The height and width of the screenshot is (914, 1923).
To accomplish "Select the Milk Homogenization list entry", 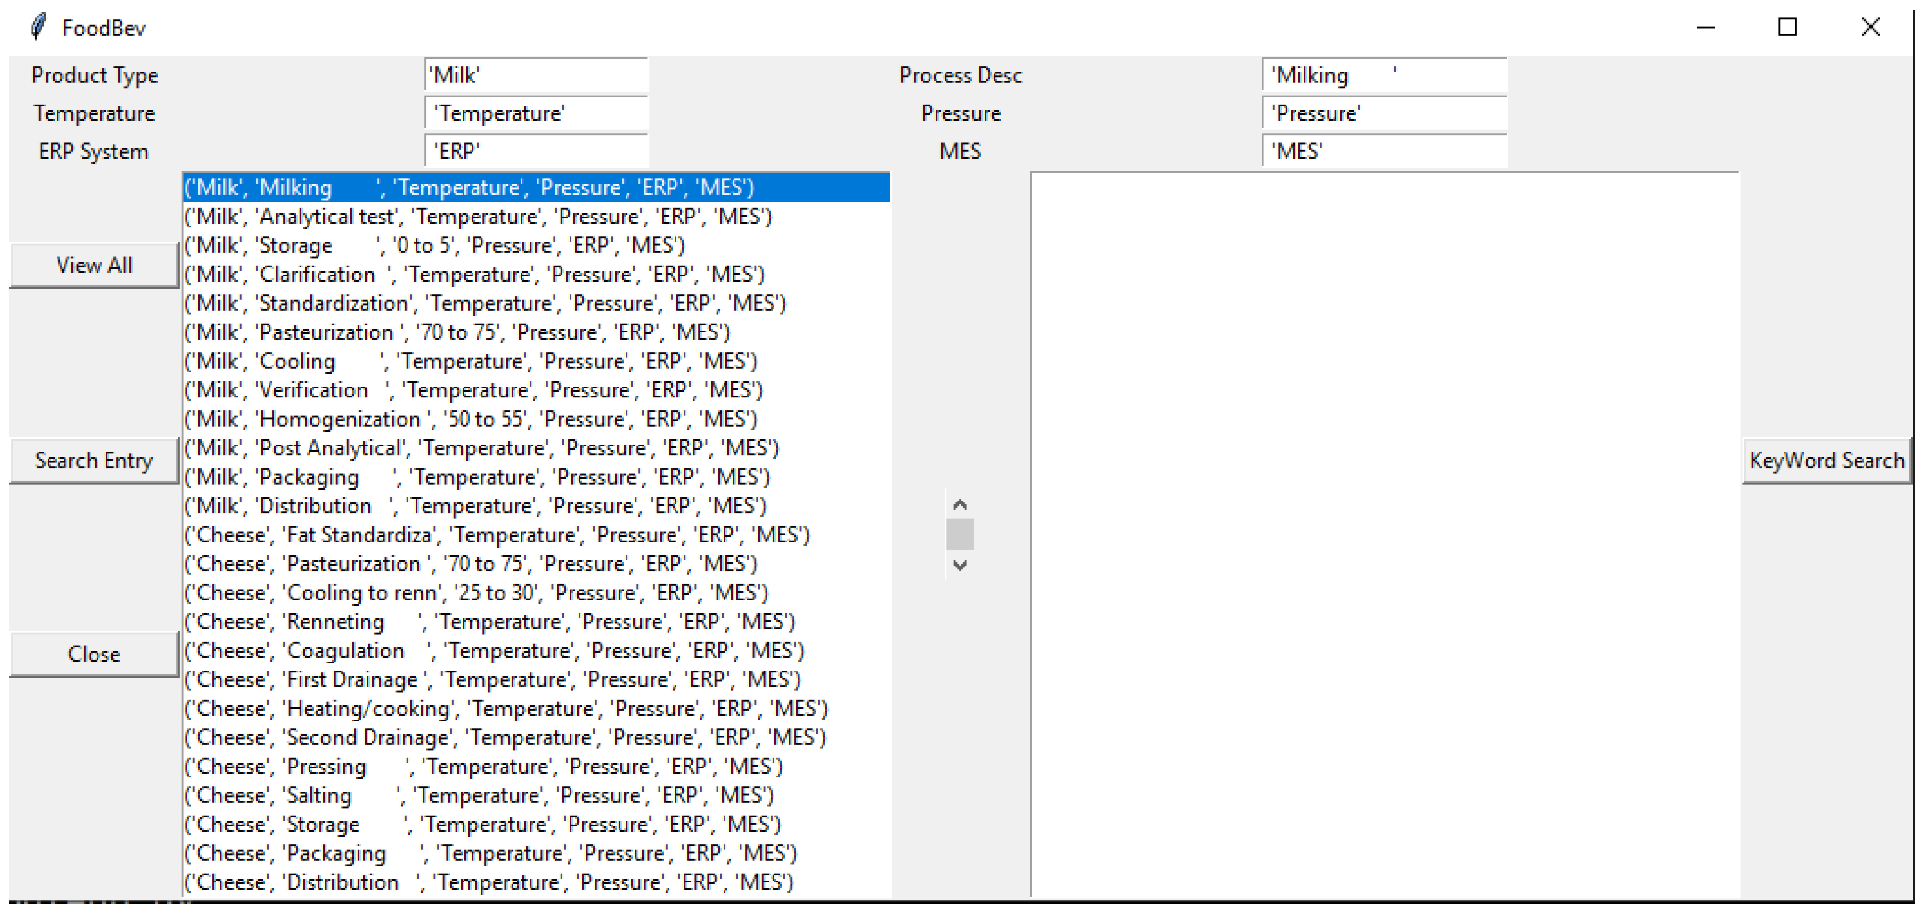I will tap(470, 419).
